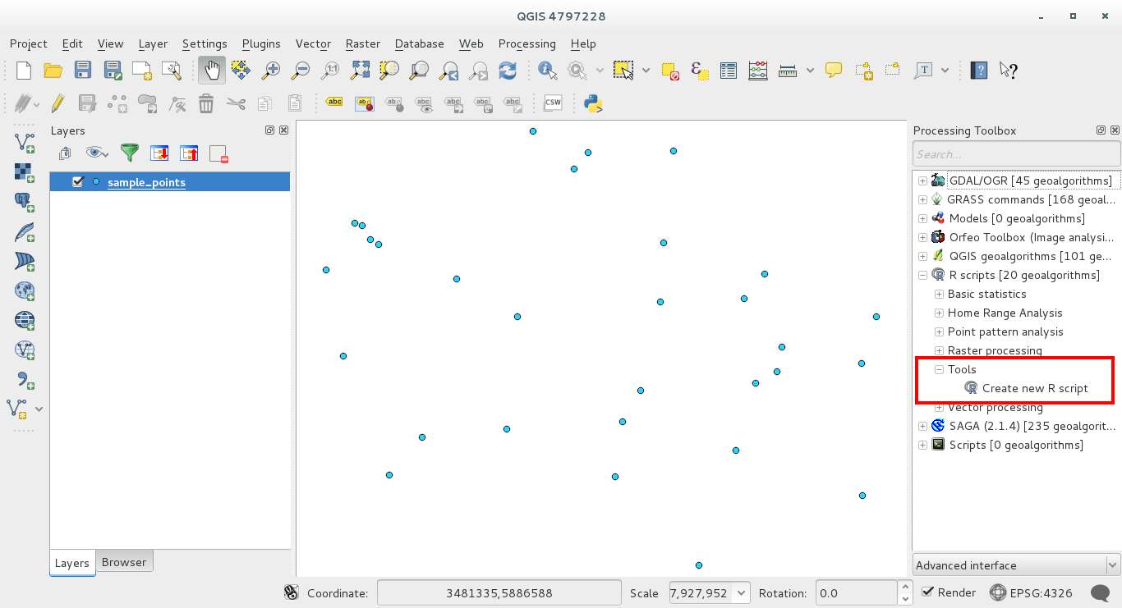The width and height of the screenshot is (1122, 608).
Task: Click the Add Vector Layer icon
Action: [25, 143]
